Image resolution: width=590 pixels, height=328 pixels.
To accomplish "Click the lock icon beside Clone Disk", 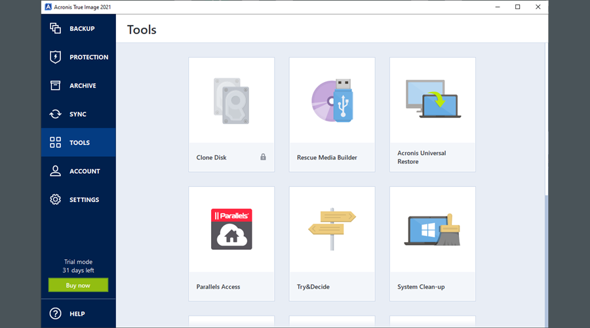I will pyautogui.click(x=263, y=157).
